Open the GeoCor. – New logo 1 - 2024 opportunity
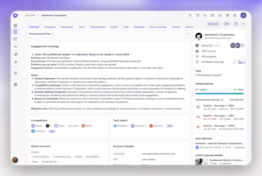 pyautogui.click(x=219, y=105)
